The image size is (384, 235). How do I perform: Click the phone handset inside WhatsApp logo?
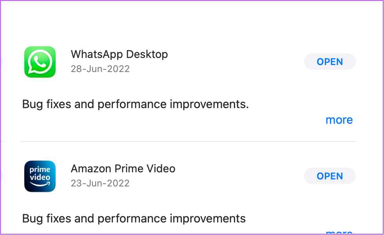[40, 61]
